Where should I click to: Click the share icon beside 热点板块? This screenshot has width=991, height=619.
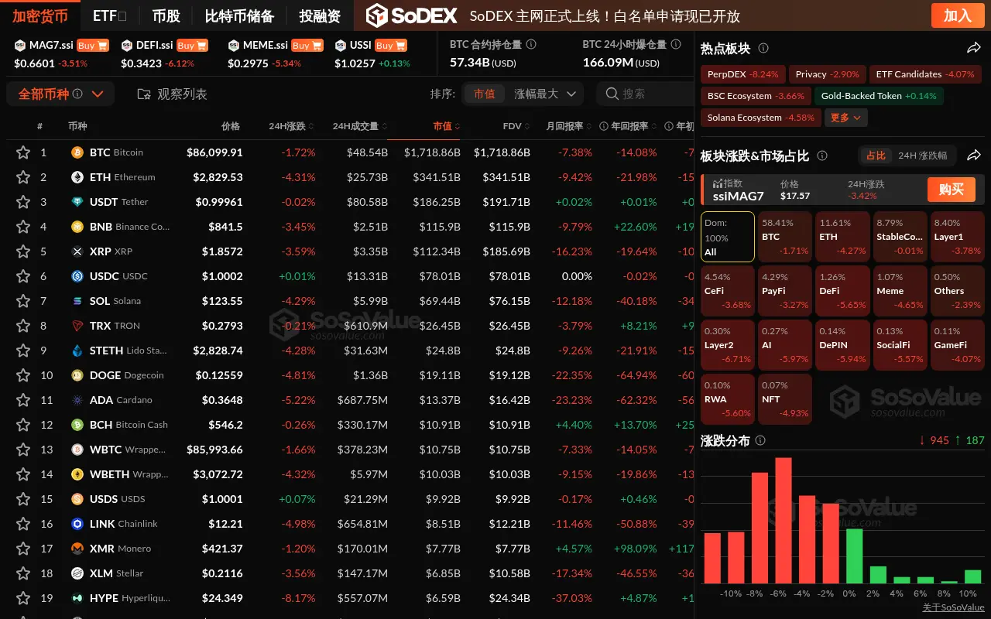point(974,47)
